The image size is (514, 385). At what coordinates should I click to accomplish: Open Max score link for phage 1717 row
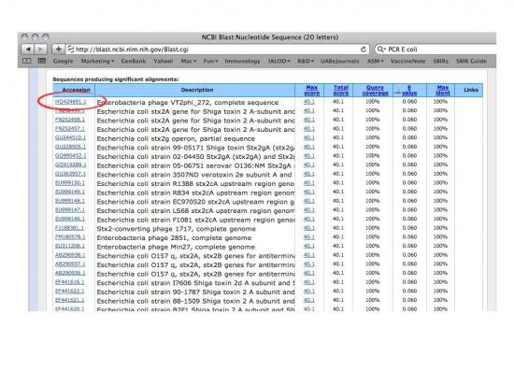coord(308,228)
